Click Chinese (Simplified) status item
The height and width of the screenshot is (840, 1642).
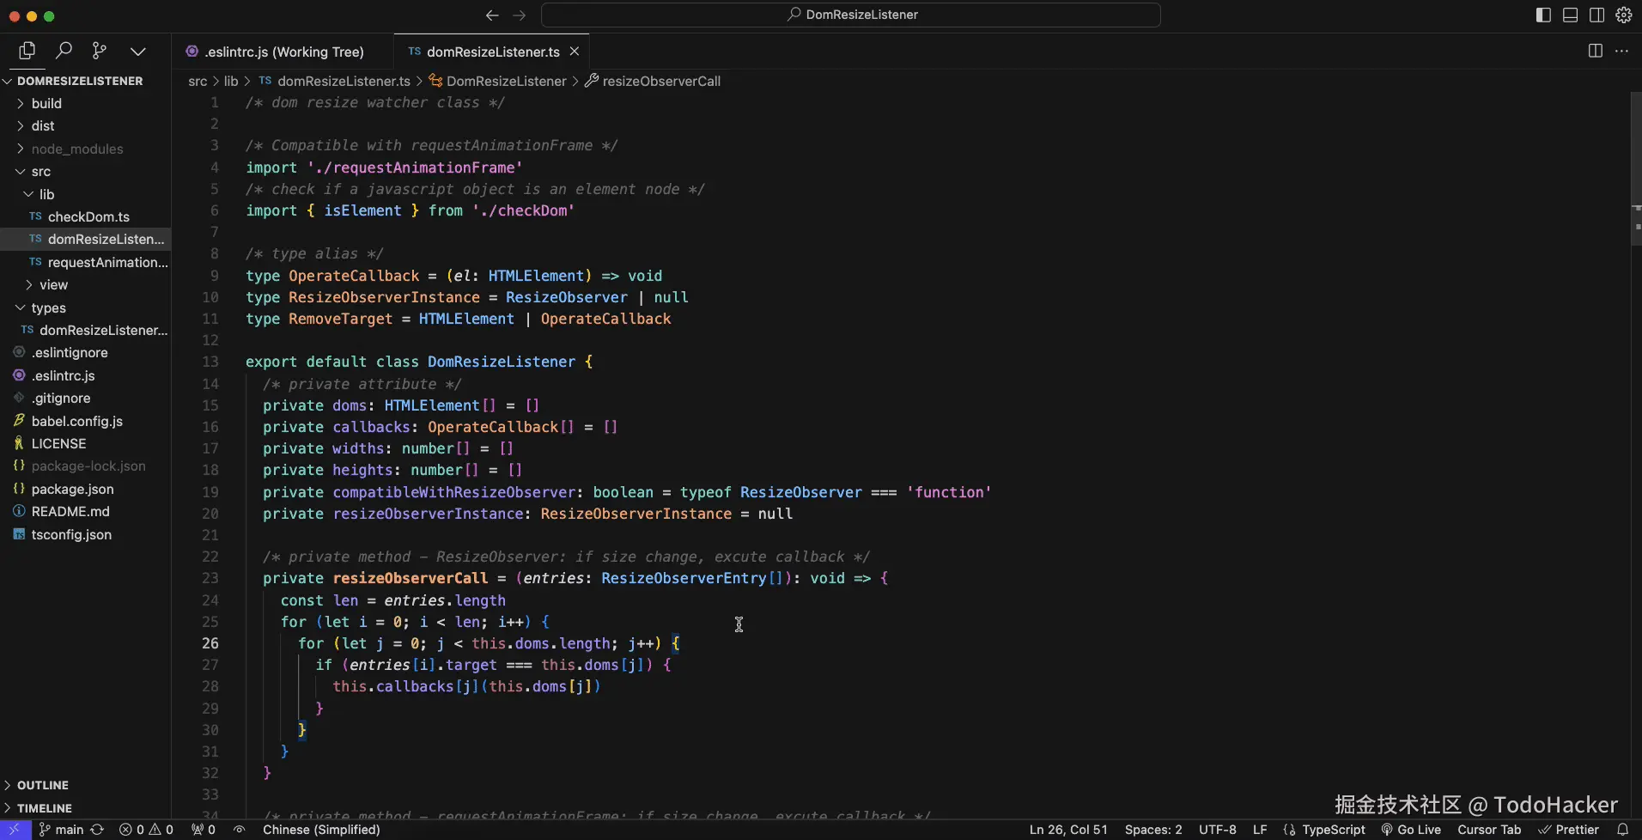(x=321, y=830)
